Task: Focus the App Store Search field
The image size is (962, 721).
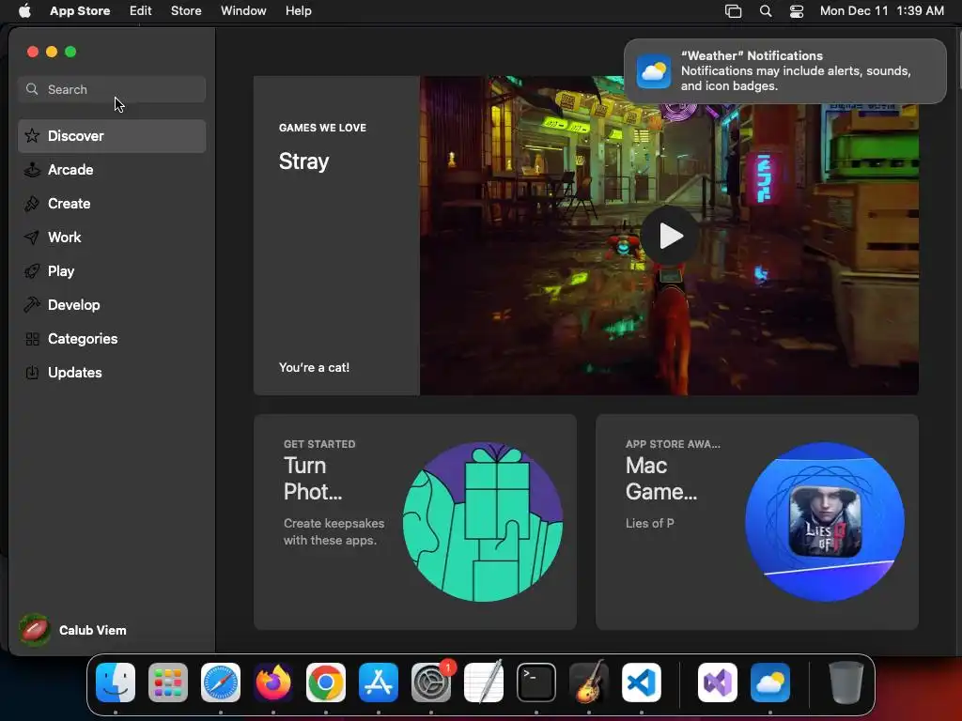Action: 112,89
